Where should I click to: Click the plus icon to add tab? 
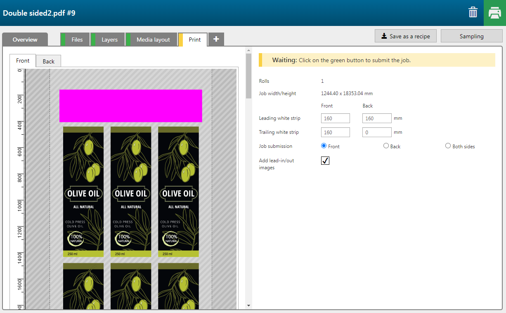point(216,40)
